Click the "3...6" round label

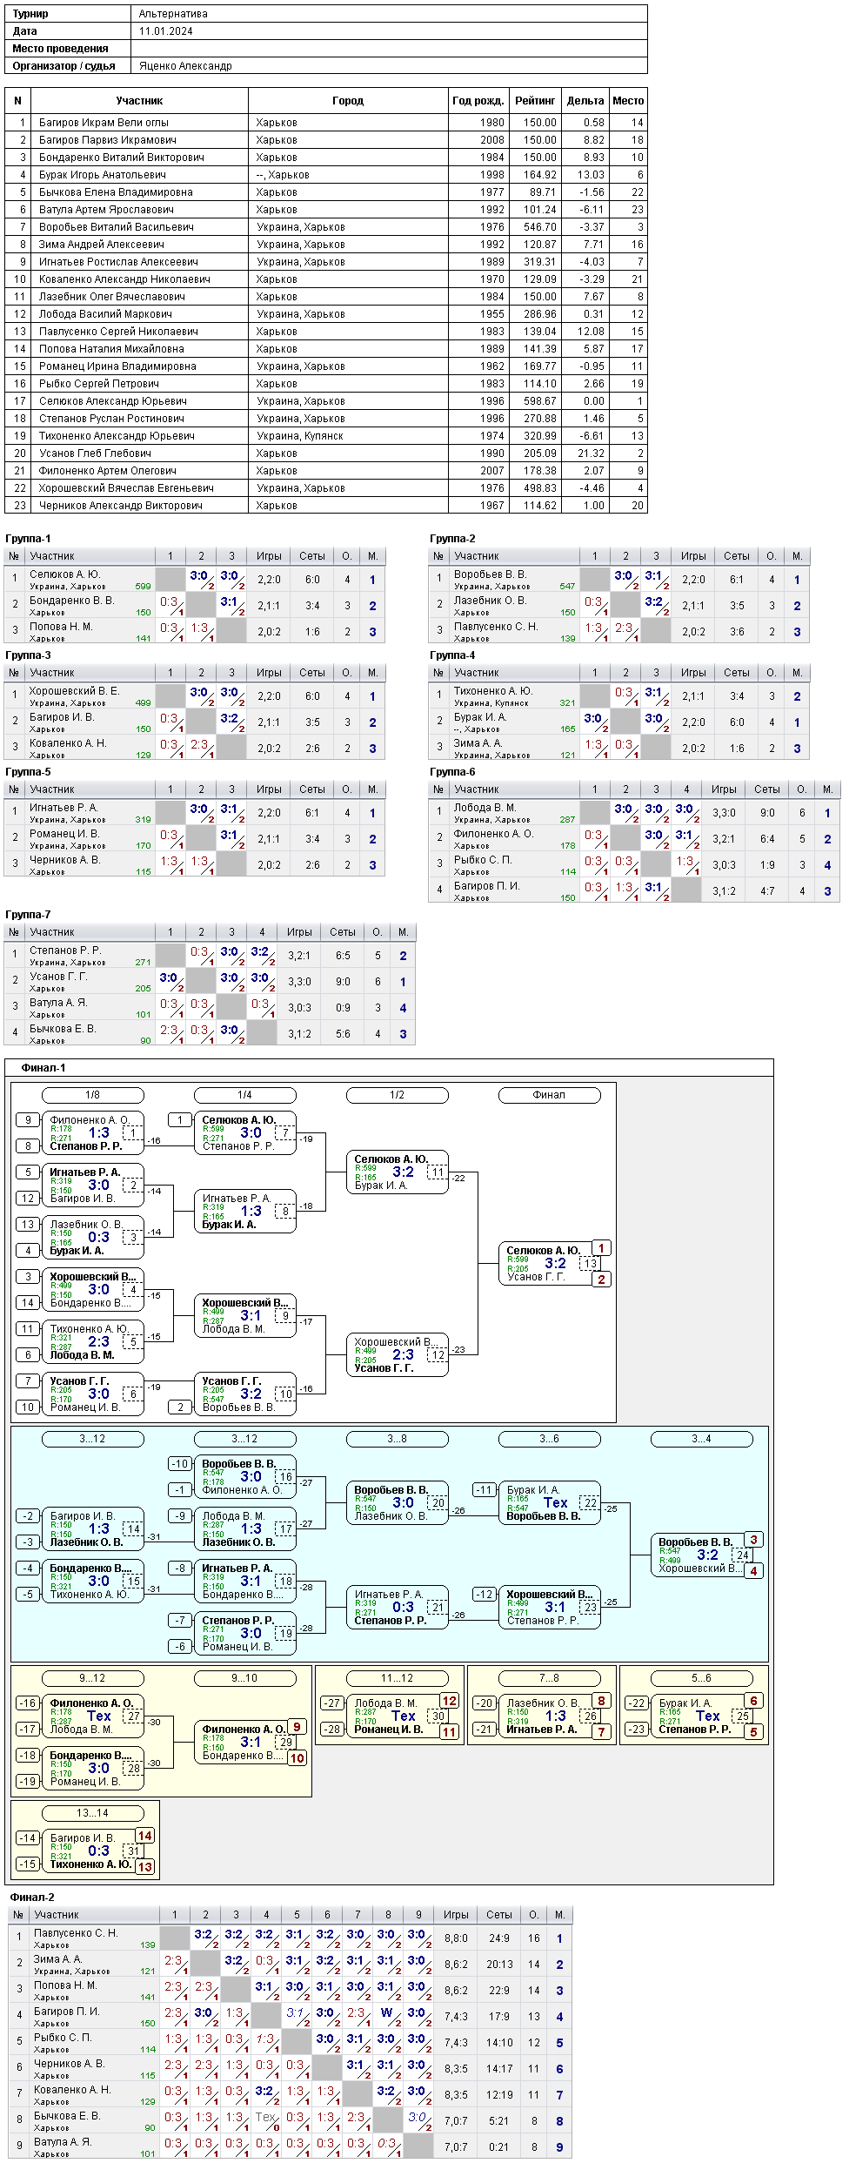pos(549,1439)
